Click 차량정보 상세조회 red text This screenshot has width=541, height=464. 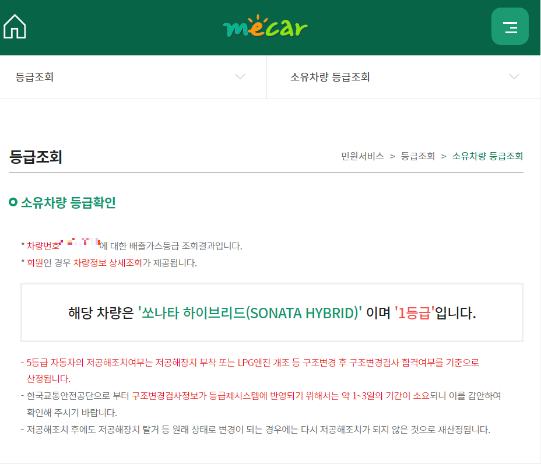click(x=107, y=263)
